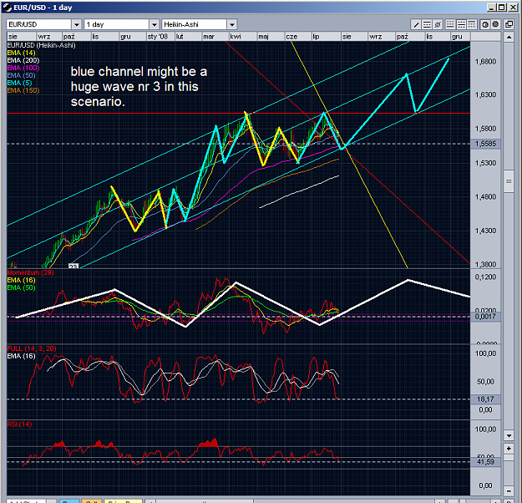Click the RSI (14) indicator label
This screenshot has height=503, width=522.
point(19,424)
